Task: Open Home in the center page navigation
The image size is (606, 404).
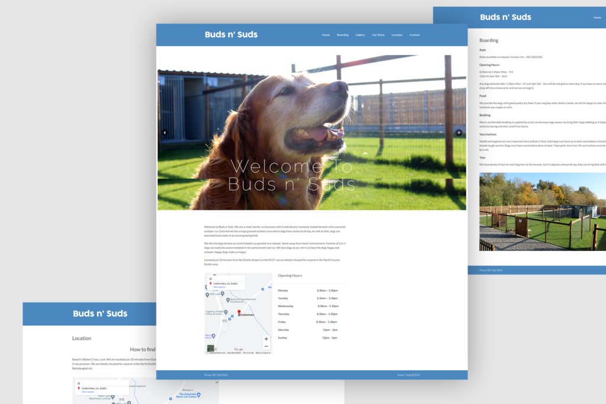Action: pyautogui.click(x=326, y=35)
